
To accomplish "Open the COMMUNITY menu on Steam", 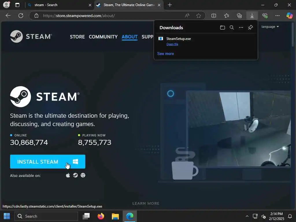I will [x=103, y=37].
